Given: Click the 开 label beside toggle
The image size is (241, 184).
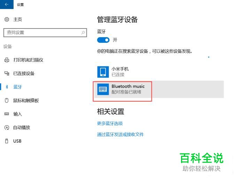Looking at the screenshot, I should pyautogui.click(x=115, y=40).
